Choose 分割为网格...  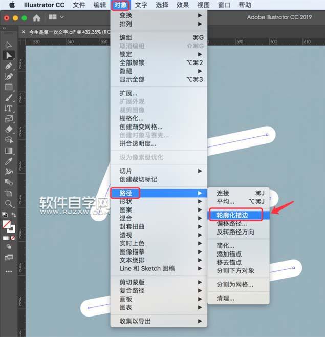pyautogui.click(x=239, y=285)
